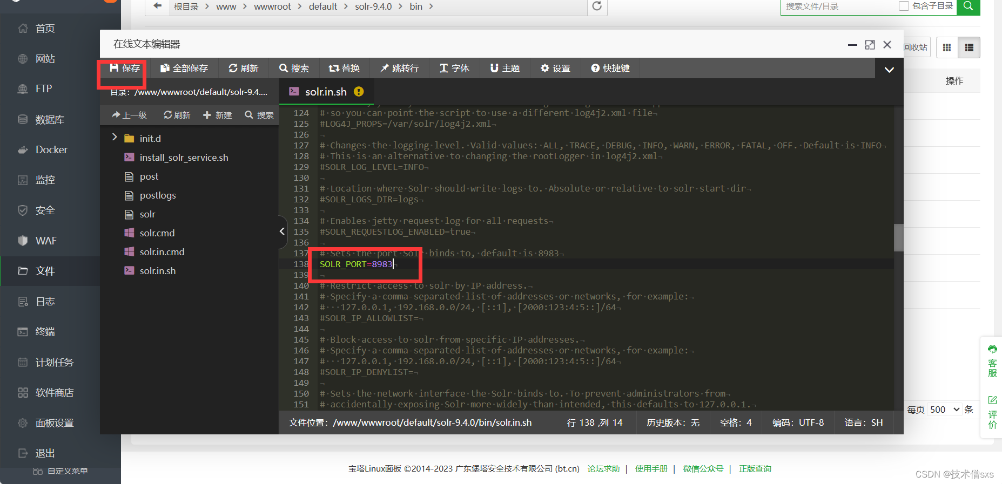Maximize the online text editor window
The height and width of the screenshot is (484, 1002).
click(870, 45)
